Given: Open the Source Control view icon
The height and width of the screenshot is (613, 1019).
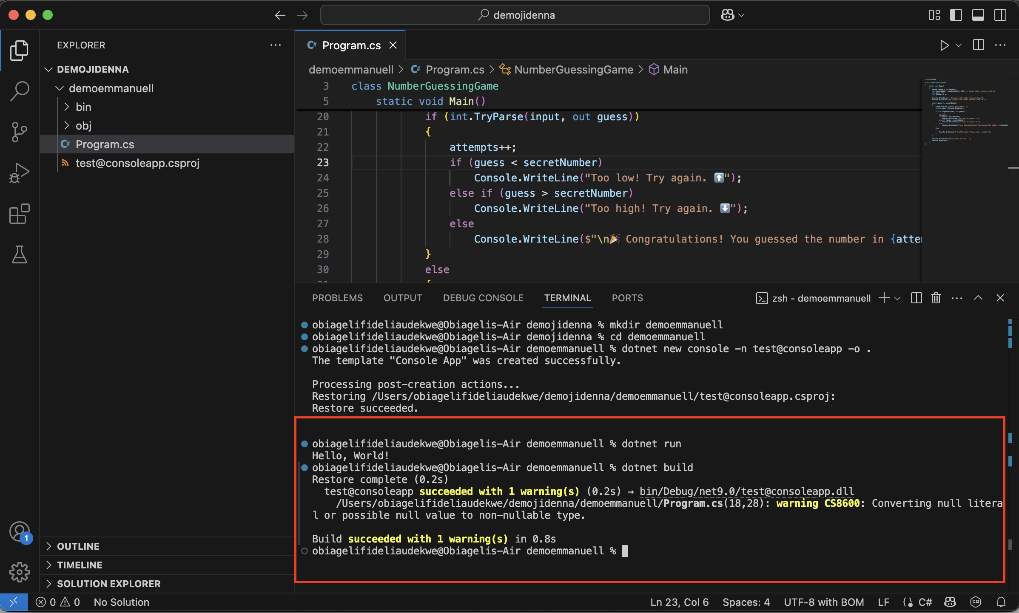Looking at the screenshot, I should (19, 132).
